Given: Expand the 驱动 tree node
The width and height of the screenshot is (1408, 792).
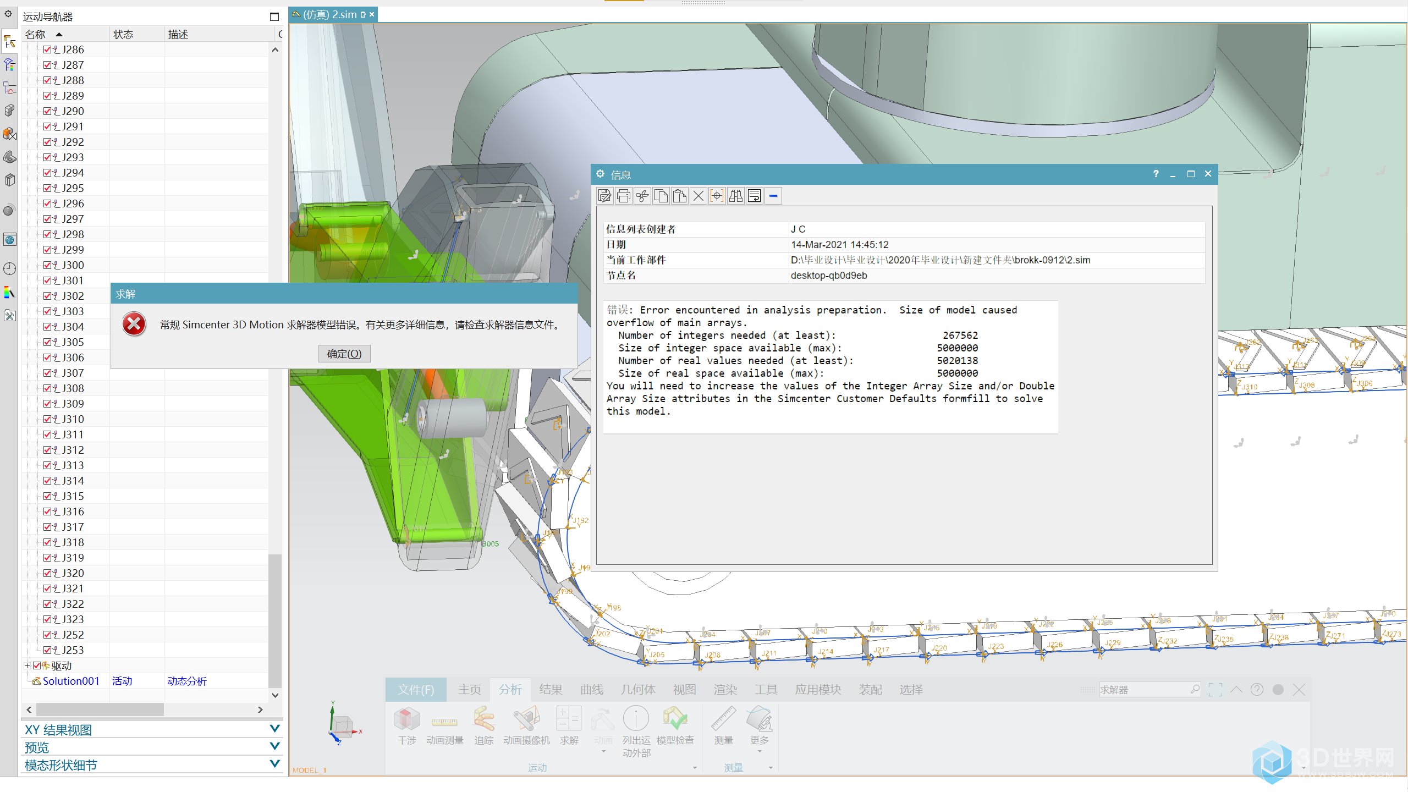Looking at the screenshot, I should (x=27, y=665).
